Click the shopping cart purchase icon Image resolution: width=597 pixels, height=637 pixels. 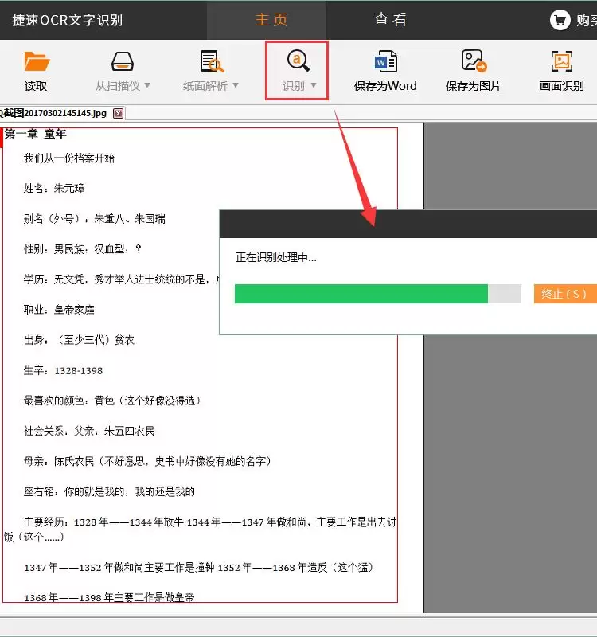coord(560,20)
